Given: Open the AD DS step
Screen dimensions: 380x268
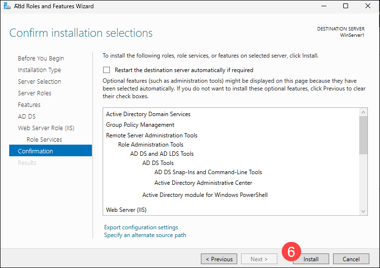Looking at the screenshot, I should 27,117.
